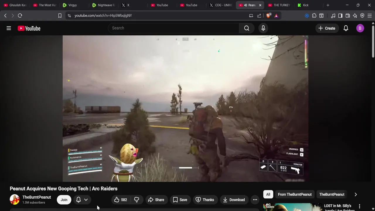Open TheBurntPeanut channel name link
This screenshot has height=211, width=375.
(x=37, y=197)
